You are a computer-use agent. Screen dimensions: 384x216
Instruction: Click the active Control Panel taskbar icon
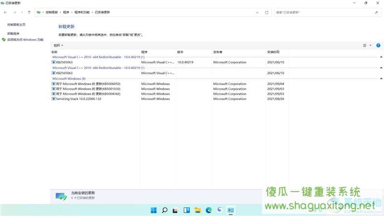(x=231, y=210)
